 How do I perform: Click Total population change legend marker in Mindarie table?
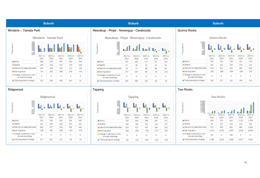[x=13, y=81]
